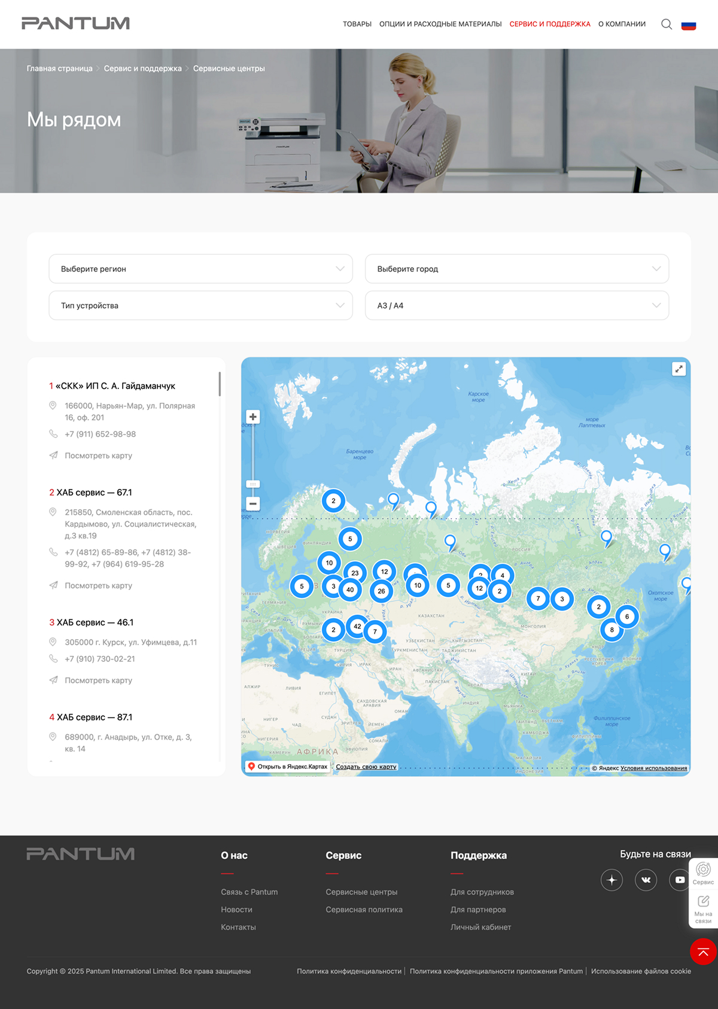Open the VK social network icon
This screenshot has height=1009, width=718.
click(x=646, y=880)
